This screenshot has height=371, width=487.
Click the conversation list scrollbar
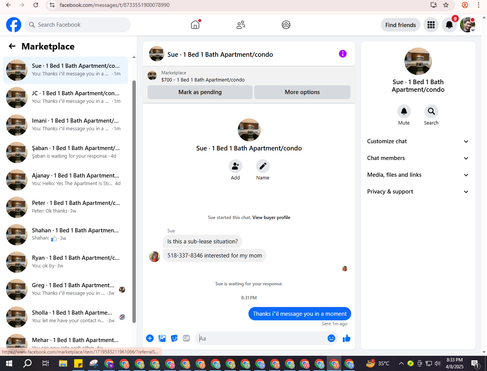pos(134,202)
